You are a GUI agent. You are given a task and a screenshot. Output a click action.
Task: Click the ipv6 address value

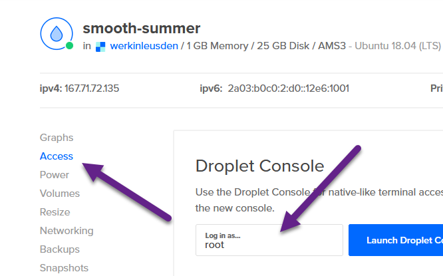point(288,88)
